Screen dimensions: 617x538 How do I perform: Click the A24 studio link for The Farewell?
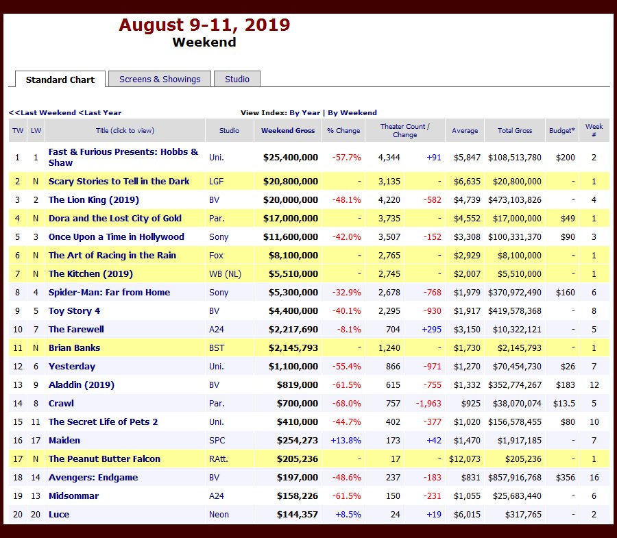[x=217, y=330]
